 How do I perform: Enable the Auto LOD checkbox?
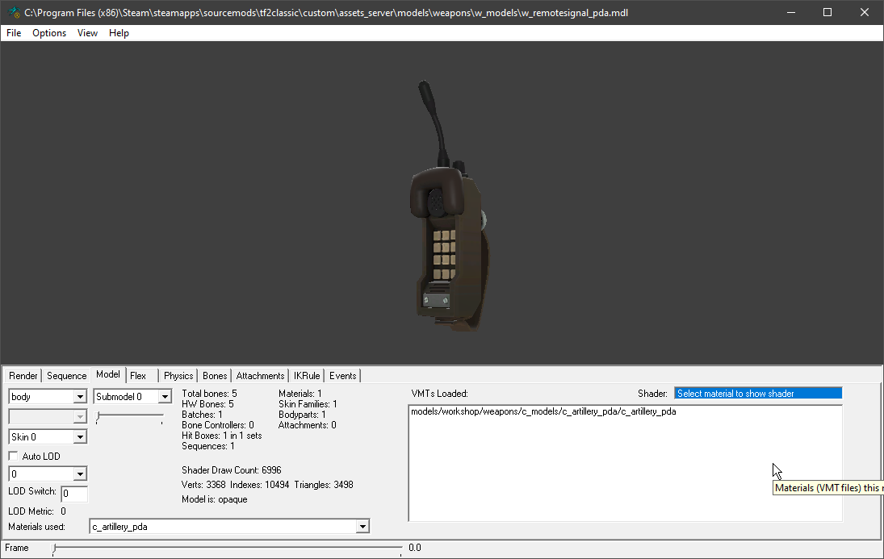coord(14,456)
